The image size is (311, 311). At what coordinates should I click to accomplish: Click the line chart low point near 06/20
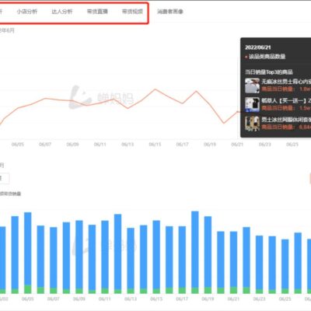(x=224, y=123)
